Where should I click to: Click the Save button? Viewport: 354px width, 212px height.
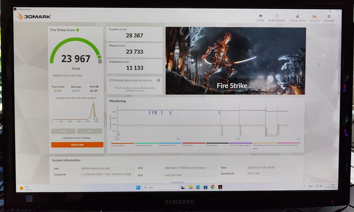(89, 131)
